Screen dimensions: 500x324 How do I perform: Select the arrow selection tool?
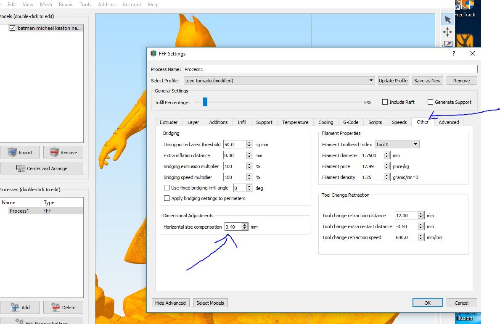[x=447, y=19]
